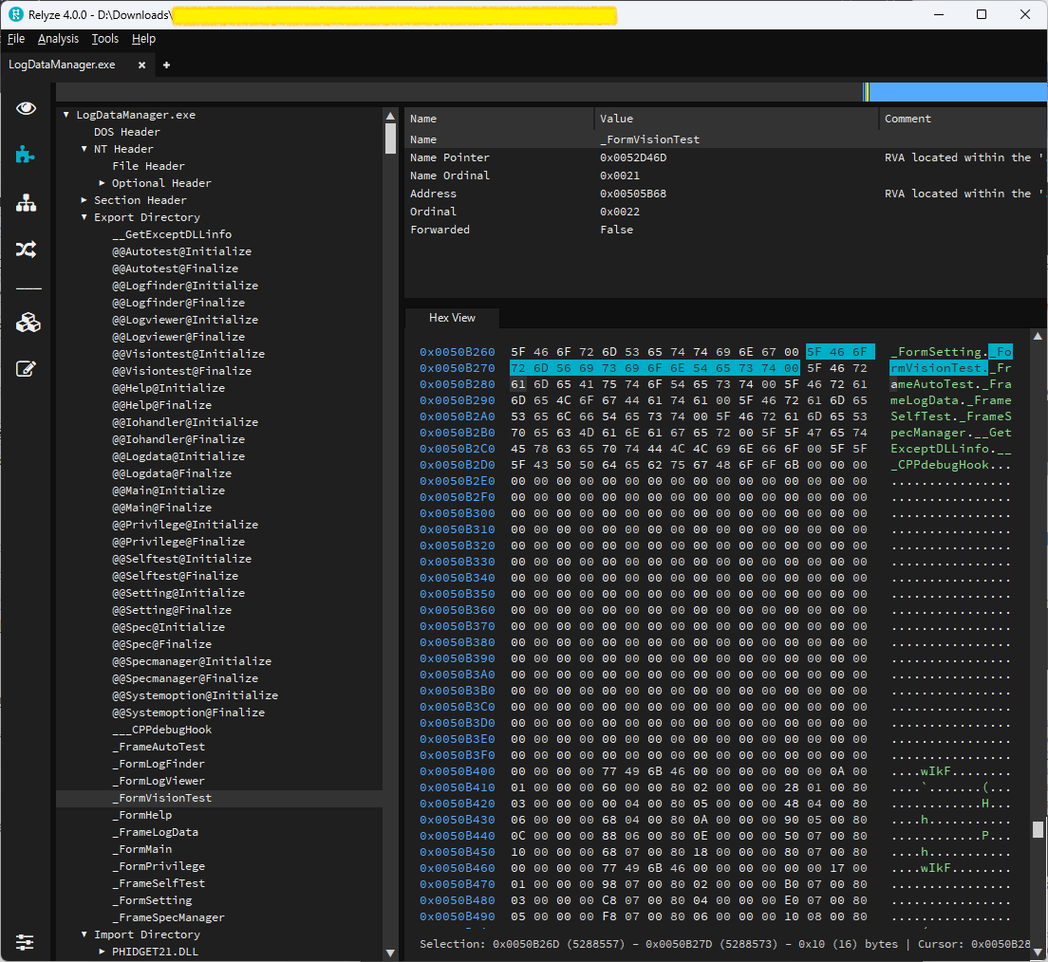
Task: Select ___CPPdebugHook export
Action: [161, 730]
